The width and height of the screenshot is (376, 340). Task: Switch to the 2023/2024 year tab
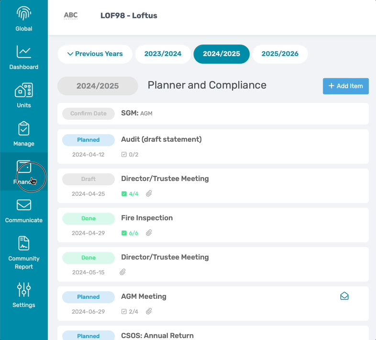(163, 54)
